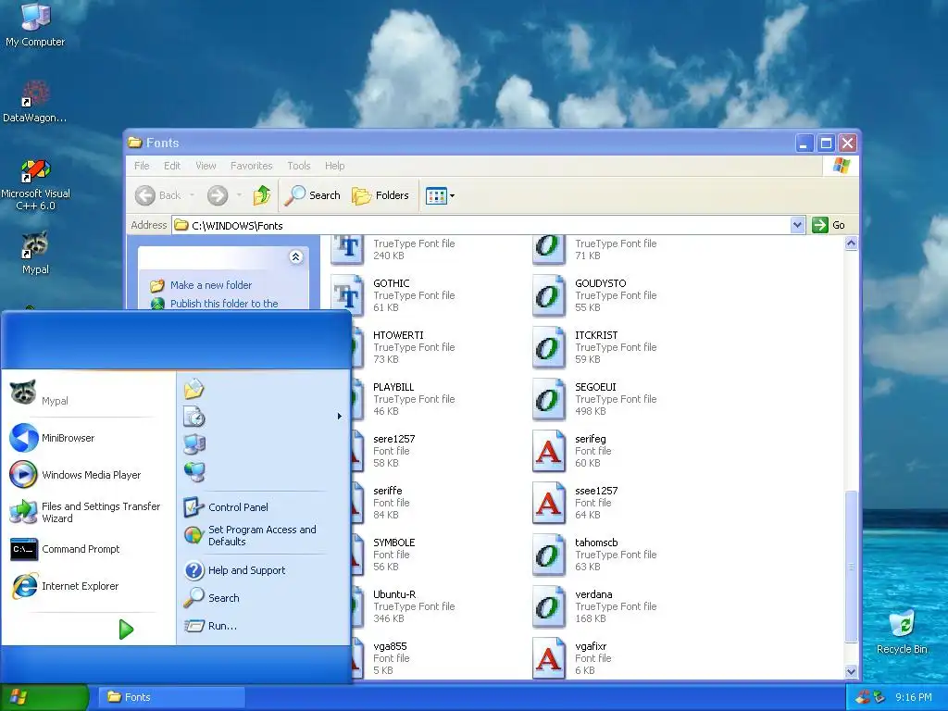Collapse the task pane section chevron
This screenshot has width=948, height=711.
295,257
